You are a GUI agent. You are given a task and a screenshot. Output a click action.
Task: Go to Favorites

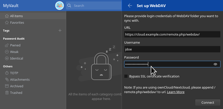(17, 22)
